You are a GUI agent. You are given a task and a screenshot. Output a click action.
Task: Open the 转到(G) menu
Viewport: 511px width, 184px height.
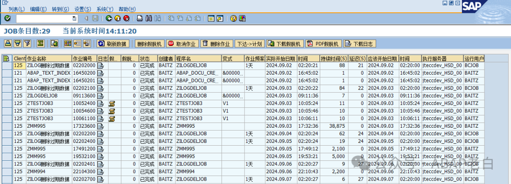[61, 9]
